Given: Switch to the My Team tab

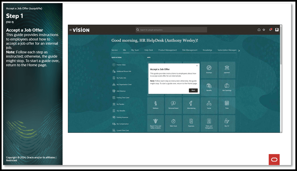Looking at the screenshot, I should [x=135, y=50].
